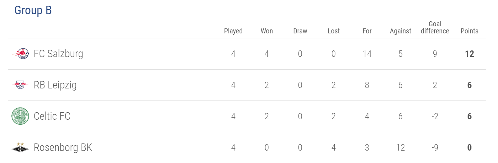Image resolution: width=498 pixels, height=163 pixels.
Task: Select Celtic FC's goal difference -2
Action: click(x=435, y=116)
